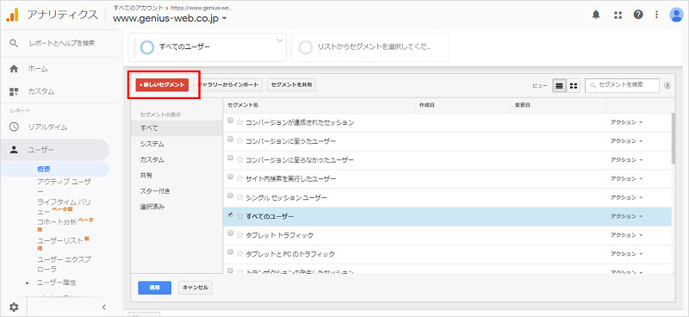The width and height of the screenshot is (689, 317).
Task: Check the シングル セッション ユーザー checkbox
Action: coord(230,196)
